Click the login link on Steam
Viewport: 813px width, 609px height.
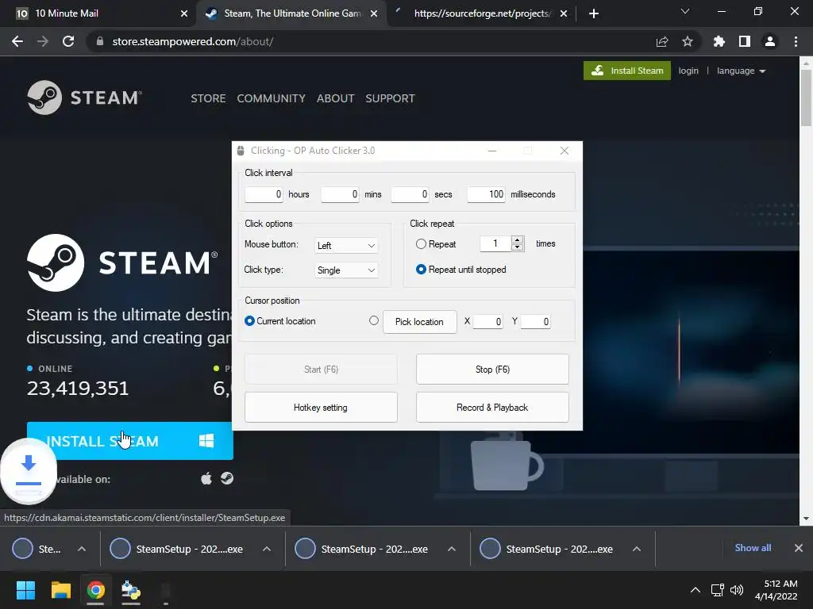(x=688, y=71)
